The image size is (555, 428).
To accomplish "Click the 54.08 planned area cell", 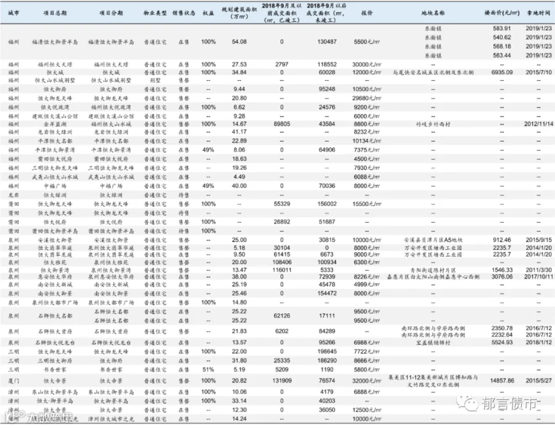I will point(239,42).
